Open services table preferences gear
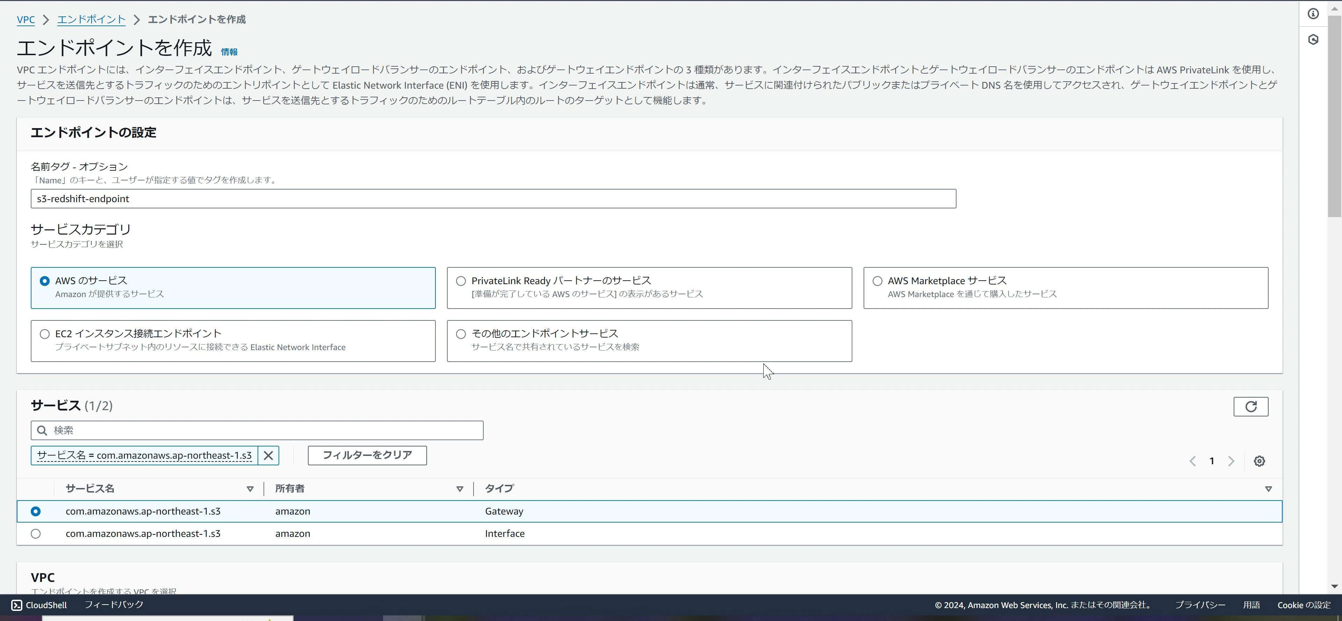This screenshot has height=621, width=1342. pos(1259,461)
